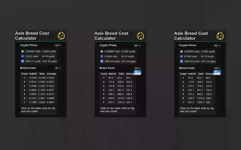Click the egg logo in the middle calculator panel

(x=140, y=36)
